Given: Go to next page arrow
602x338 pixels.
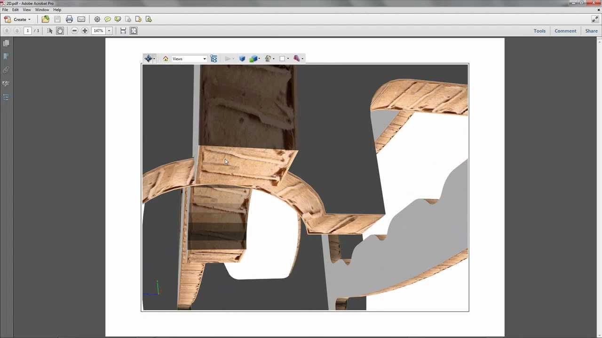Looking at the screenshot, I should pos(17,31).
